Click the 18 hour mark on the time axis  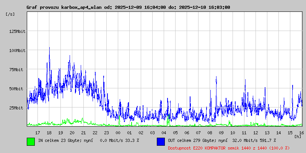coord(49,132)
